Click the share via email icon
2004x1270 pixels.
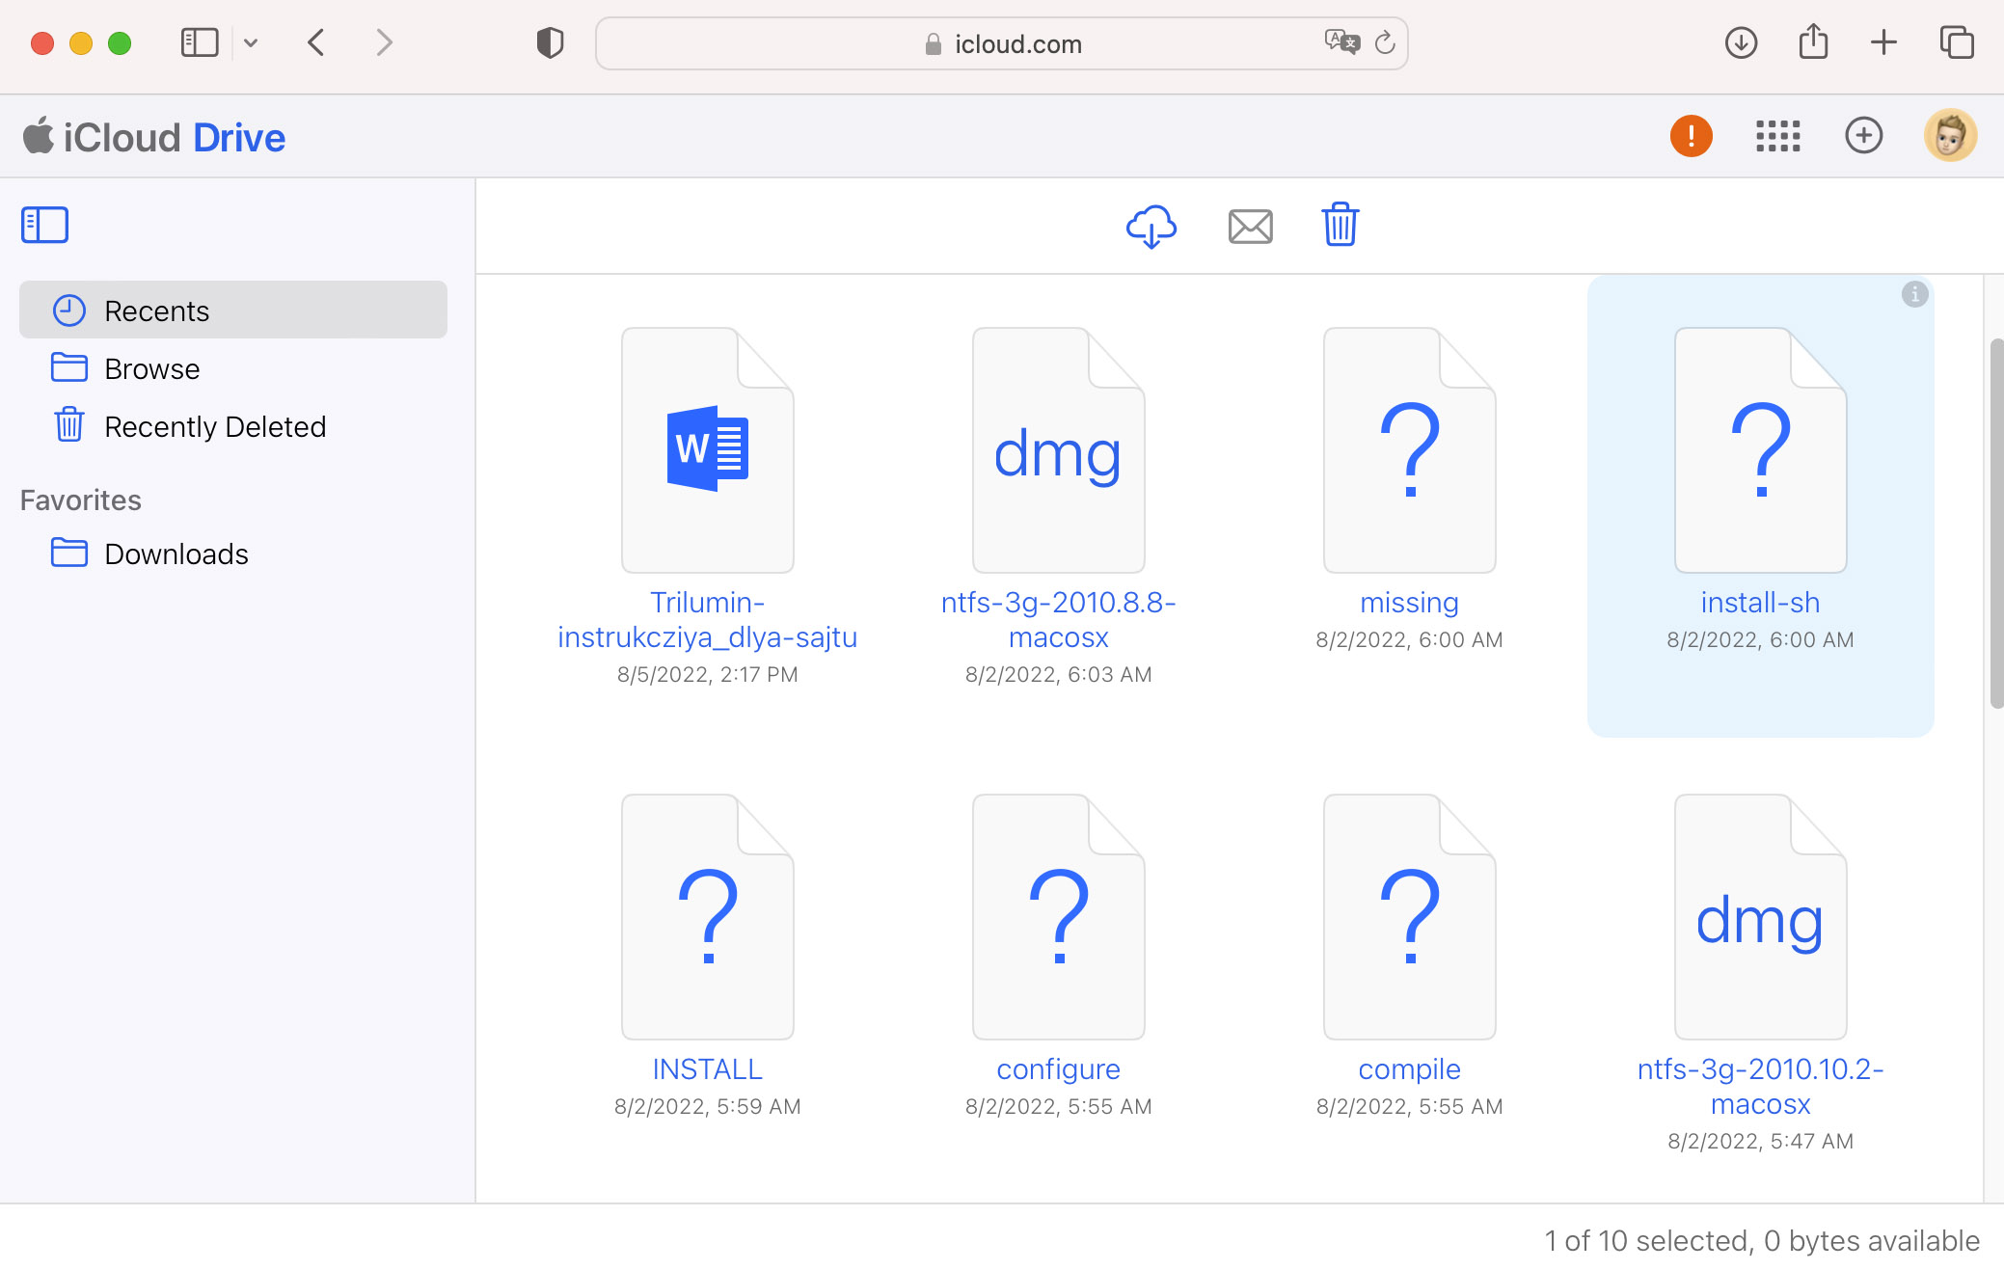tap(1250, 225)
